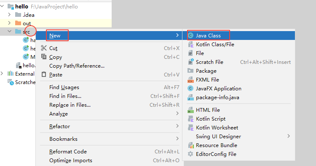Click the .idea folder icon

[18, 15]
